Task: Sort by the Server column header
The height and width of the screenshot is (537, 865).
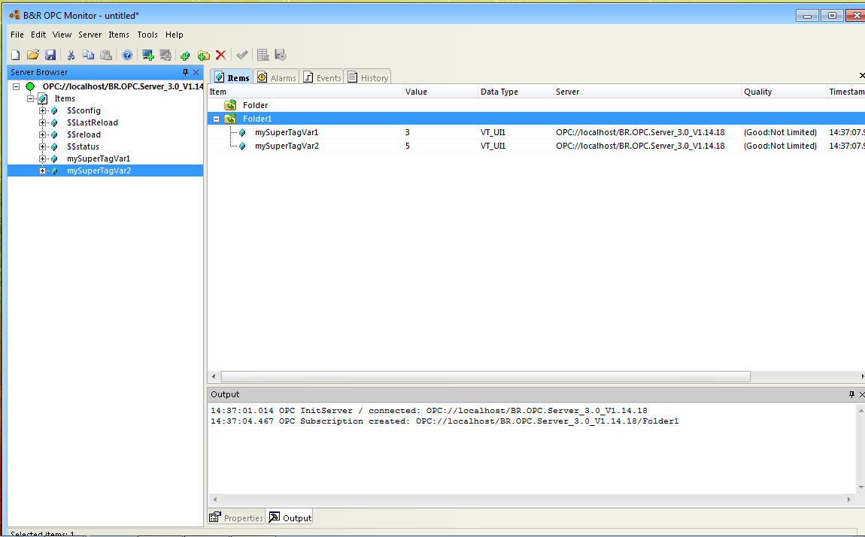Action: coord(647,92)
